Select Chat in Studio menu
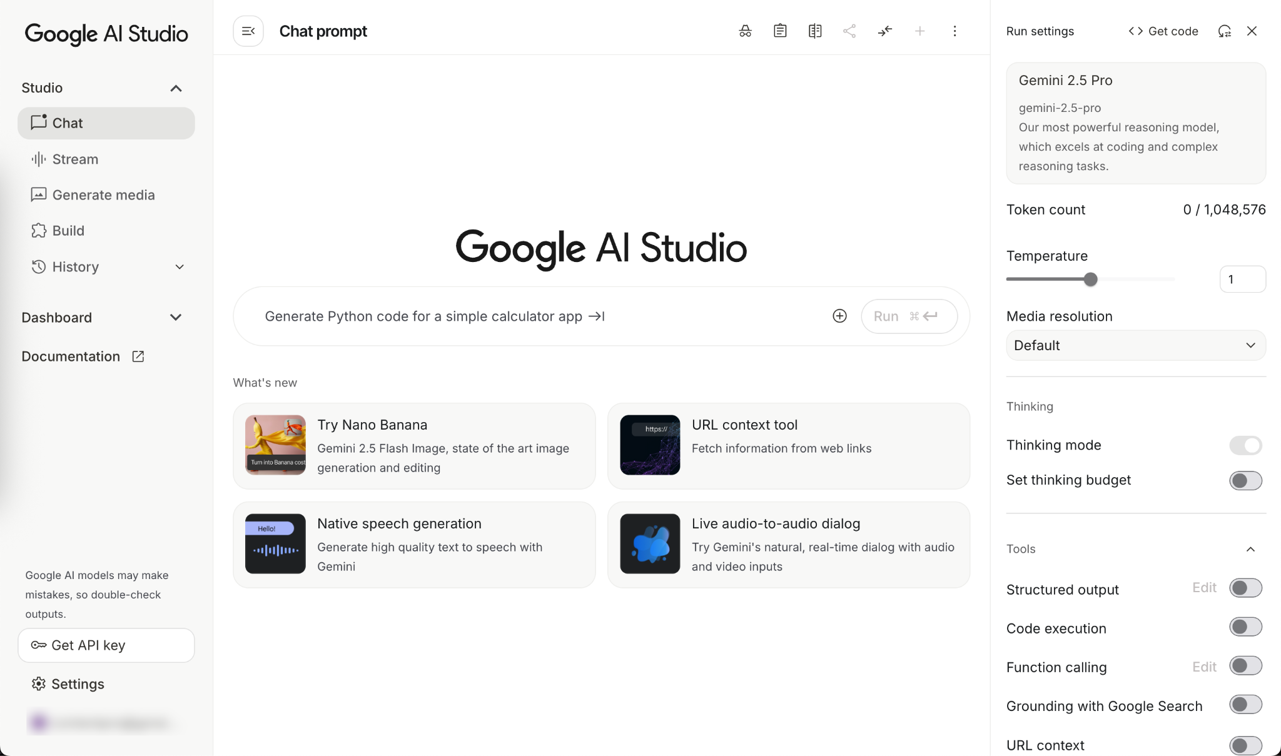Viewport: 1281px width, 756px height. (106, 123)
